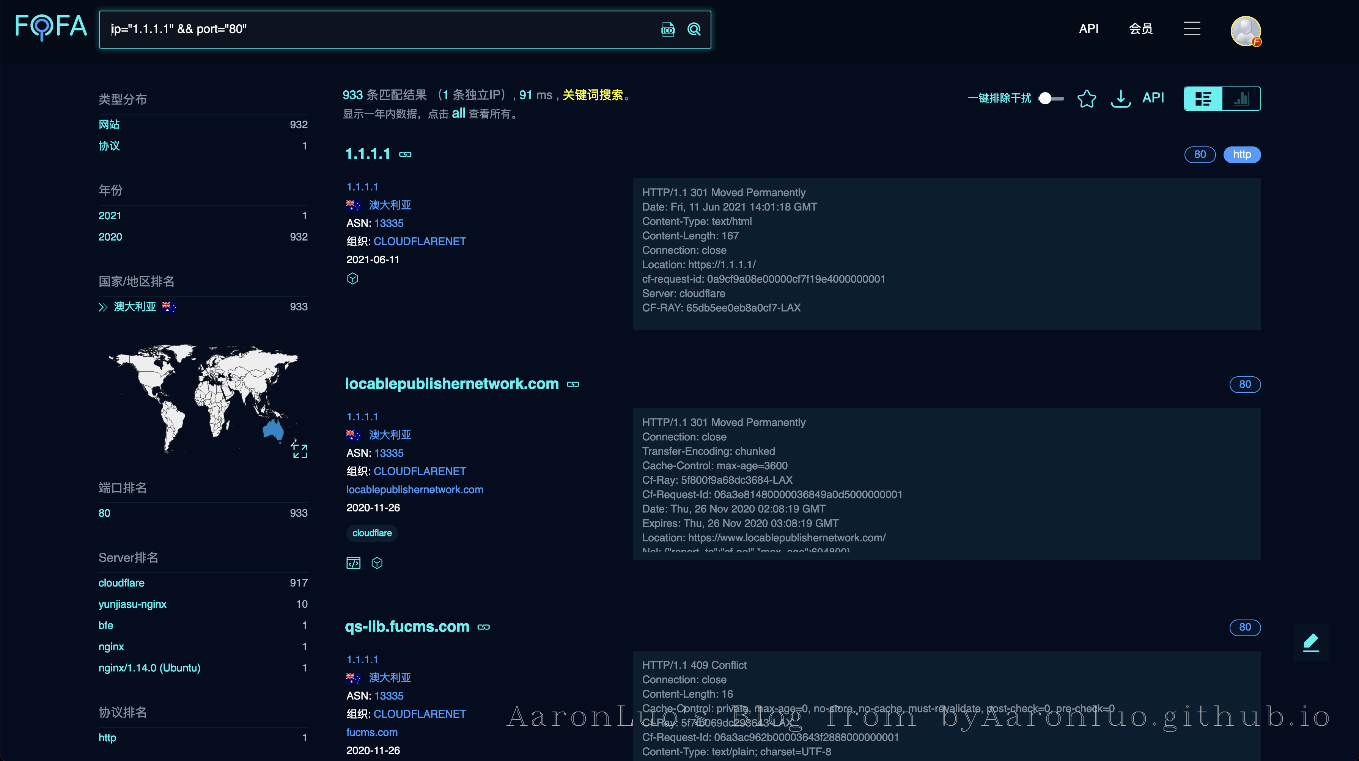Open the 会员 menu item
This screenshot has width=1359, height=761.
click(x=1140, y=29)
